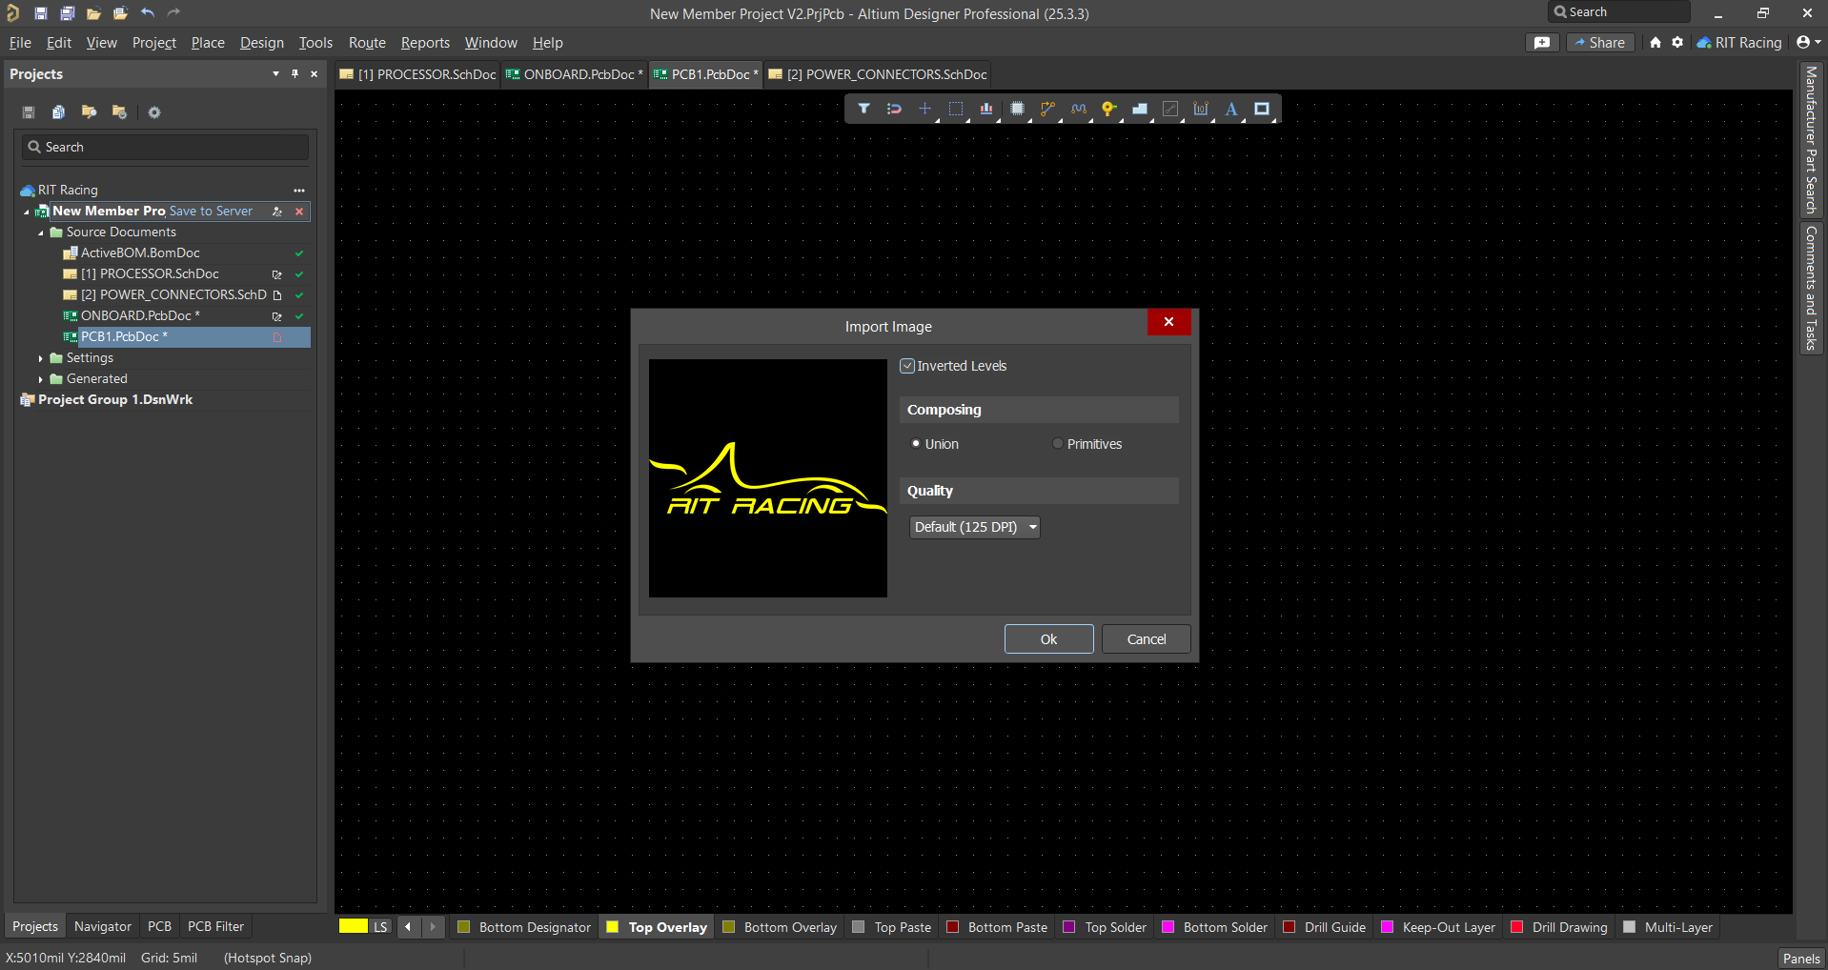Toggle the Inverted Levels checkbox
This screenshot has height=970, width=1828.
point(907,366)
